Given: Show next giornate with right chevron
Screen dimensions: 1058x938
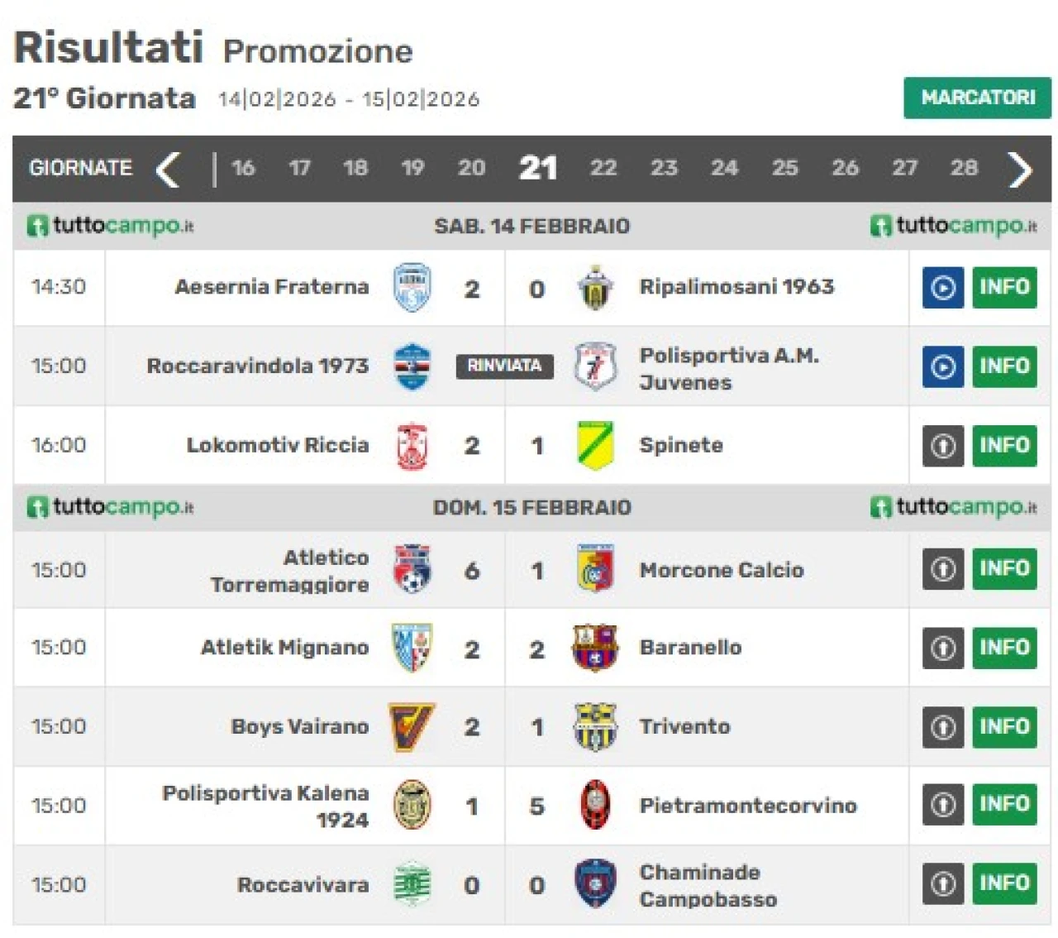Looking at the screenshot, I should [x=1020, y=169].
